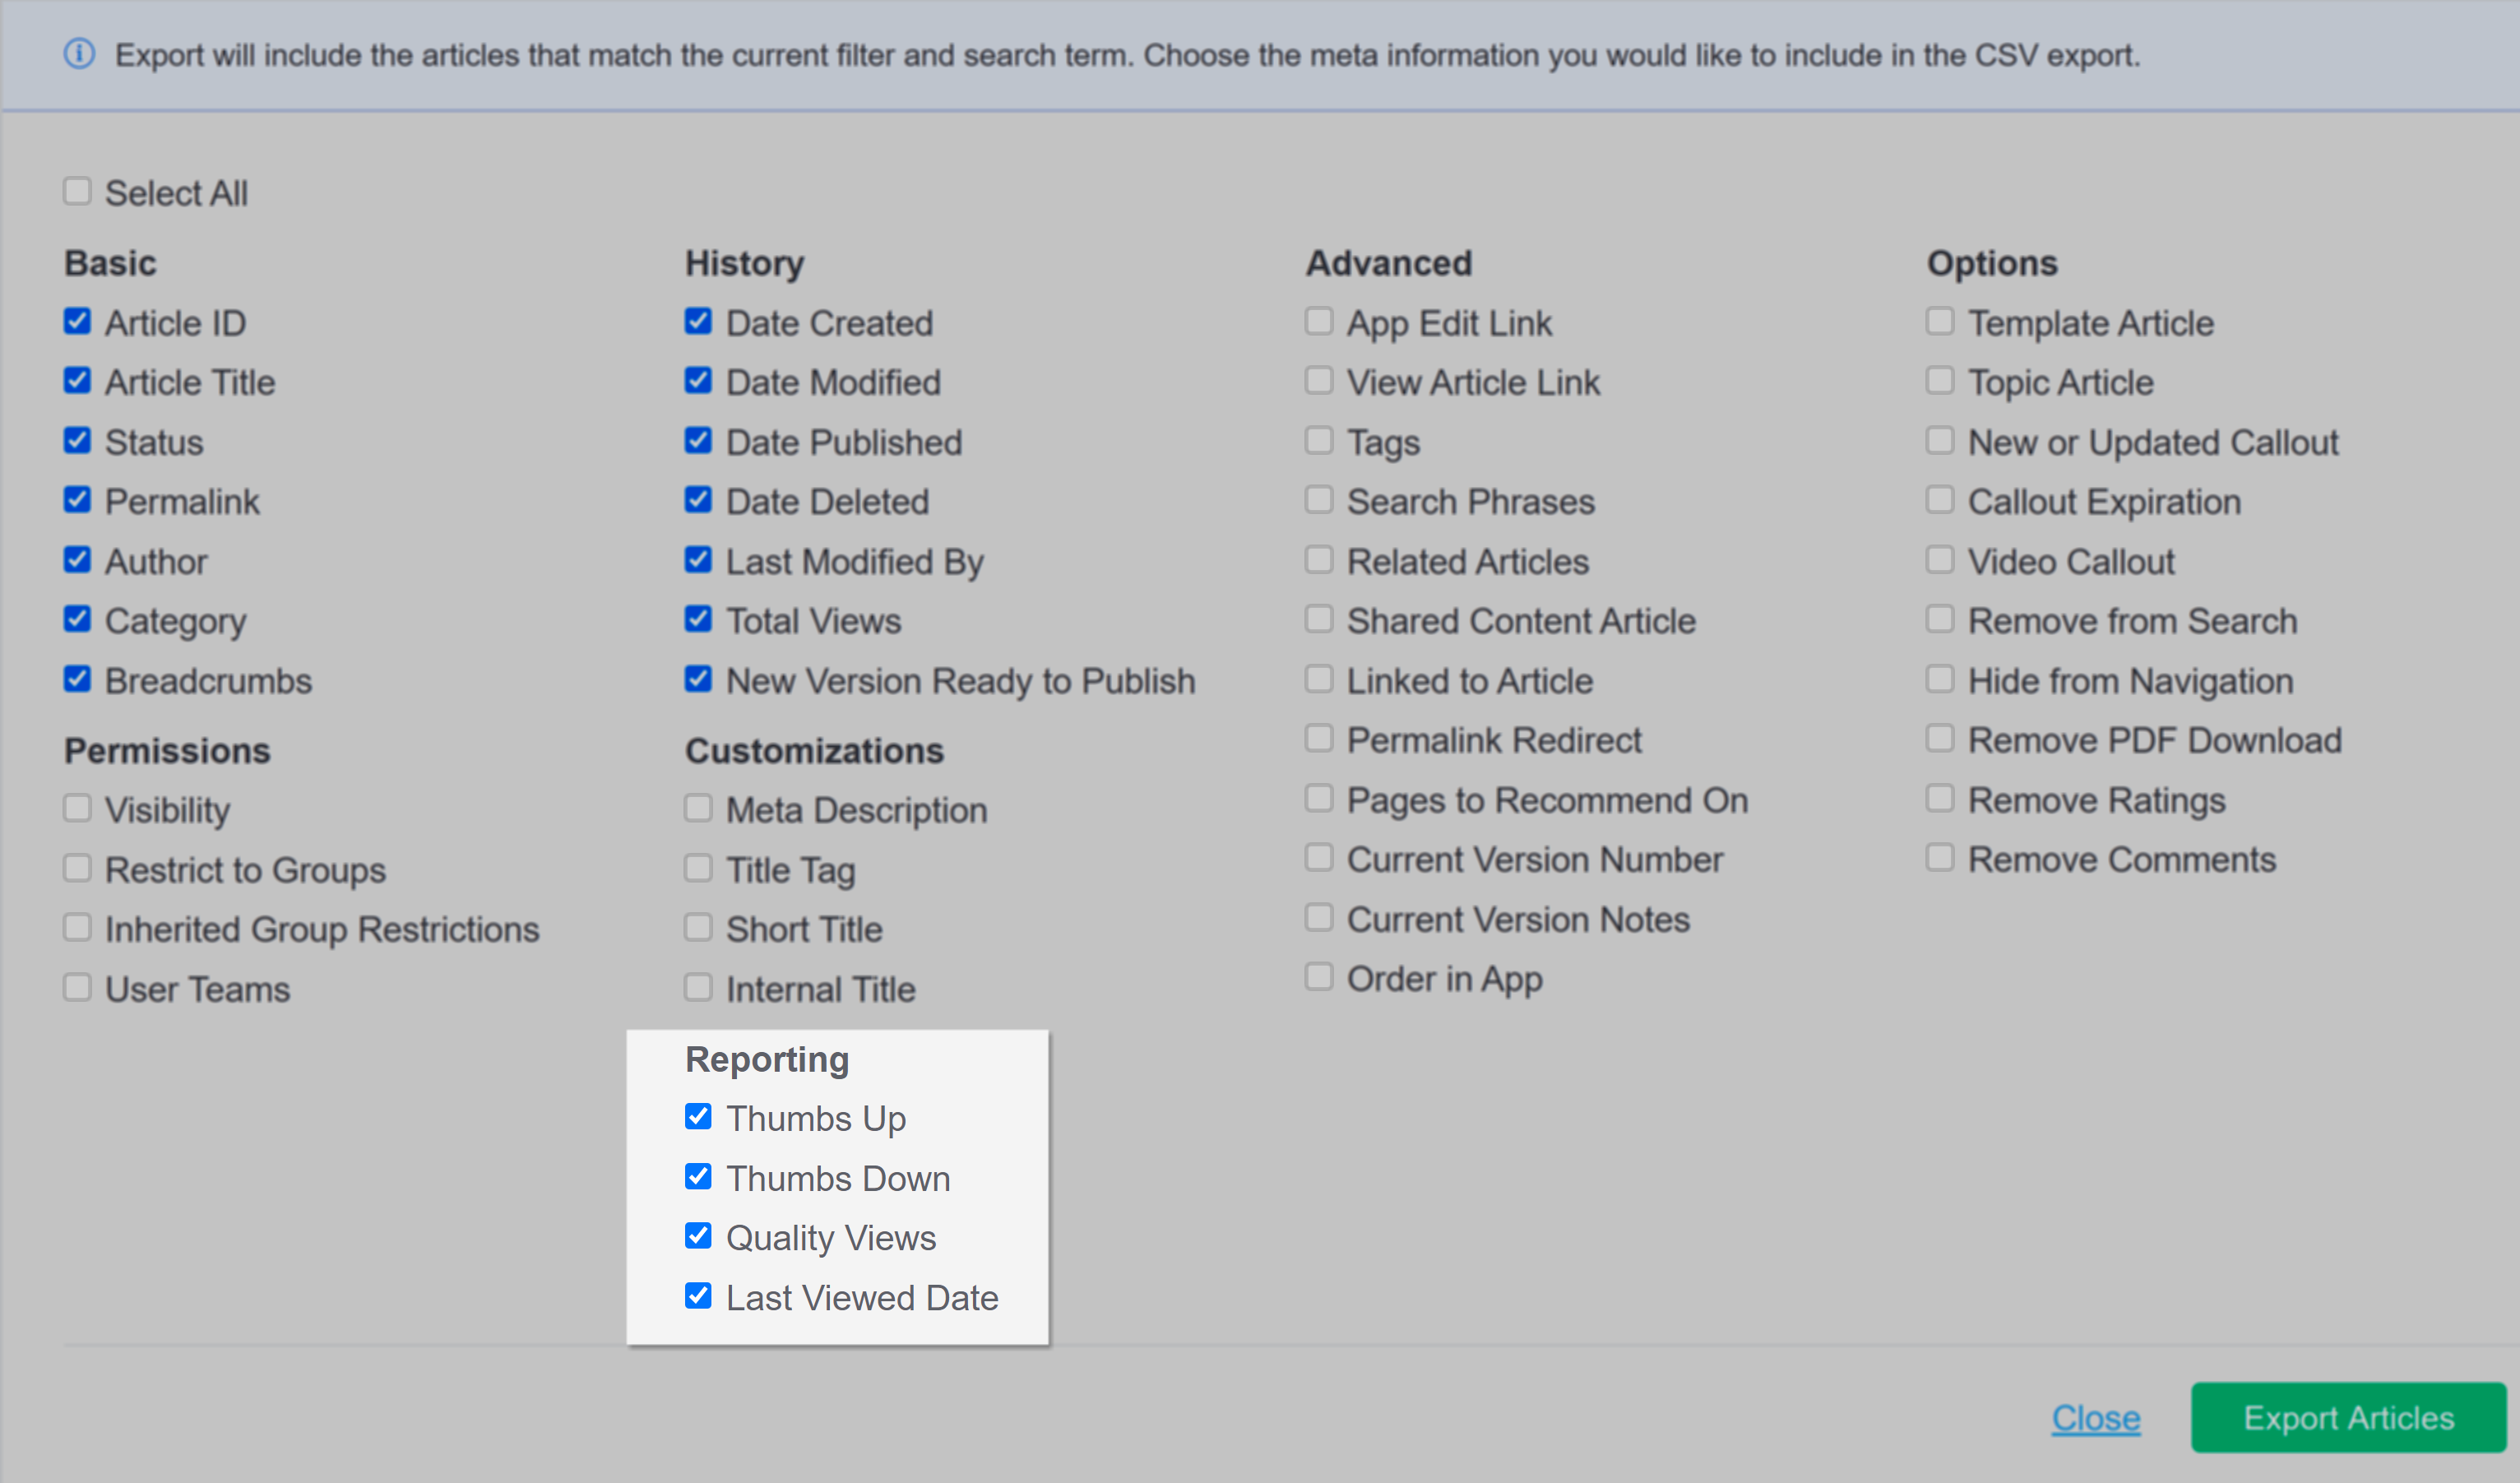Screen dimensions: 2520x1483
Task: Click the Close link
Action: 2095,1417
